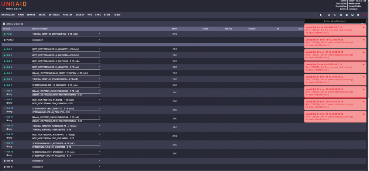The height and width of the screenshot is (171, 369).
Task: Click the Array Devices section icon
Action: click(4, 24)
